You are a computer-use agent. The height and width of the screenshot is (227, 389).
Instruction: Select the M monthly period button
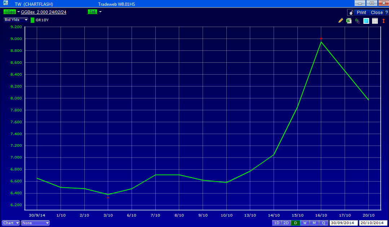point(314,223)
